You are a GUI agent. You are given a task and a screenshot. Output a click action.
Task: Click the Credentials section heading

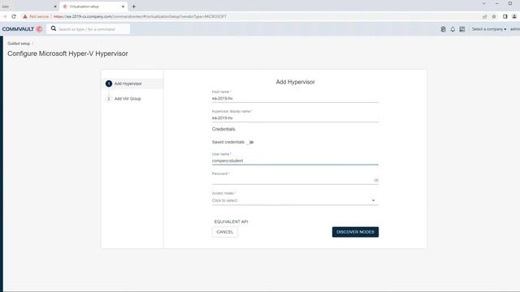[223, 129]
